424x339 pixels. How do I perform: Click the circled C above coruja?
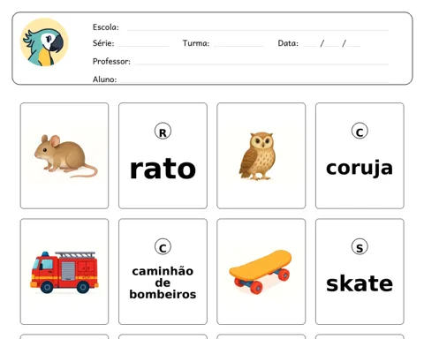pyautogui.click(x=360, y=131)
